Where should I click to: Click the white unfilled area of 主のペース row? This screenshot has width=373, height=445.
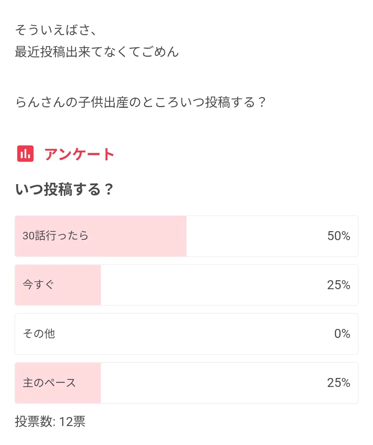[207, 383]
